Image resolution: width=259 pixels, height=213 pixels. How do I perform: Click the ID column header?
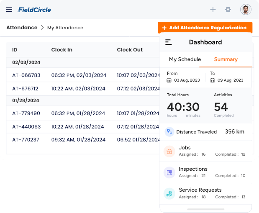(15, 50)
